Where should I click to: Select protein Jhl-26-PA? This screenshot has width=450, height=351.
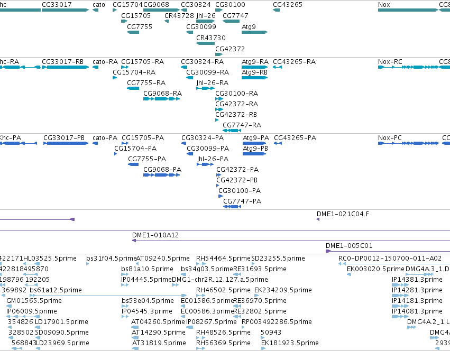(x=213, y=159)
